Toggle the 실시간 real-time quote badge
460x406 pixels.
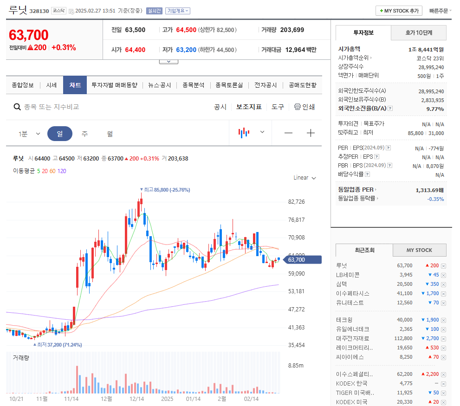(x=154, y=10)
